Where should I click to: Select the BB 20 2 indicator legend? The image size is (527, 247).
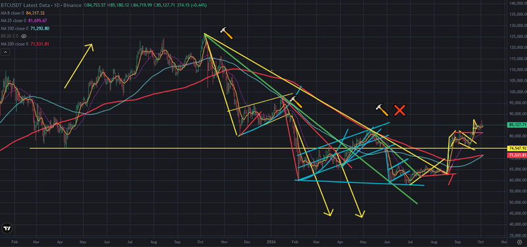pos(10,36)
